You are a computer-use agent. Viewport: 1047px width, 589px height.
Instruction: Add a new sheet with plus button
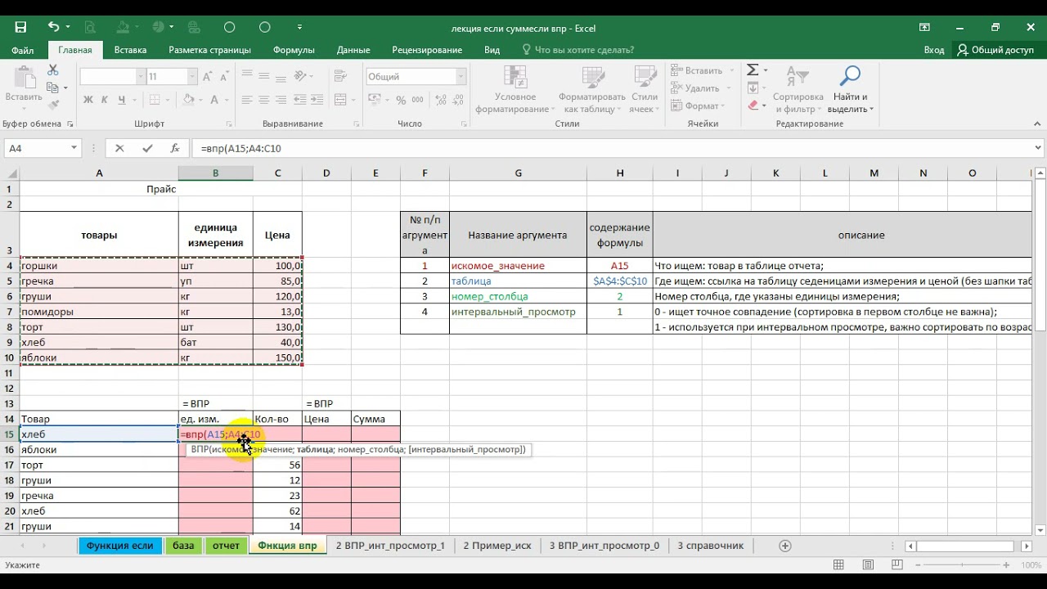(x=785, y=546)
